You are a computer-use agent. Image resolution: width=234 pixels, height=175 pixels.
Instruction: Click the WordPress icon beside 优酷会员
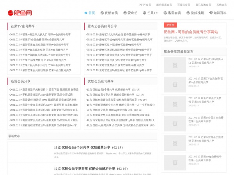coord(102,13)
